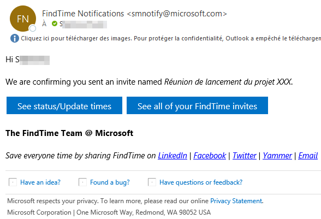
Task: Click the blurred recipient name after À
Action: pos(83,24)
